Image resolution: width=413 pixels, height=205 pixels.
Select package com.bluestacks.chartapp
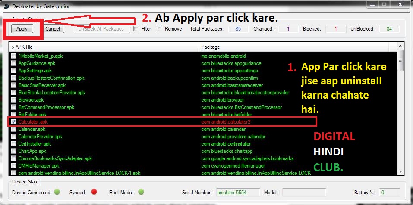click(227, 151)
